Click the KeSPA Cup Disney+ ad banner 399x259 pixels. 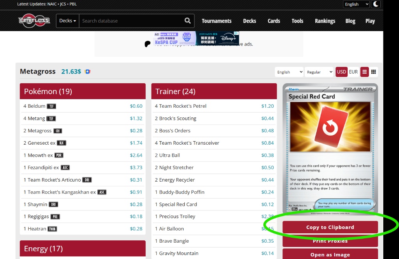[196, 38]
